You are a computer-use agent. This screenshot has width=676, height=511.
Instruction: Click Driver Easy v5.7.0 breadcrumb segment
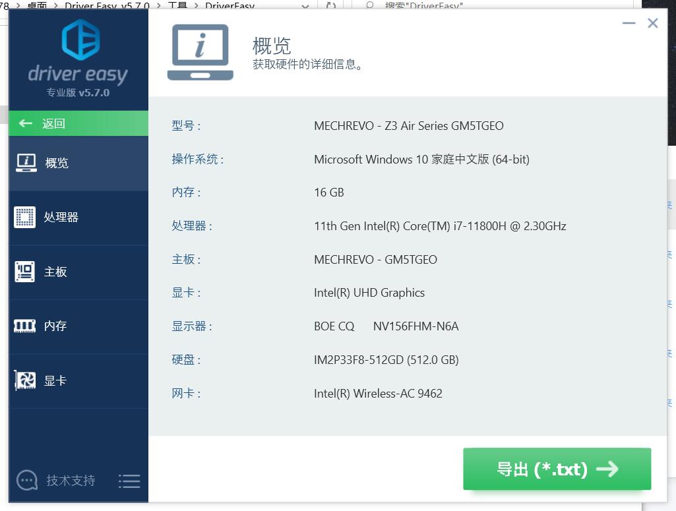coord(107,5)
